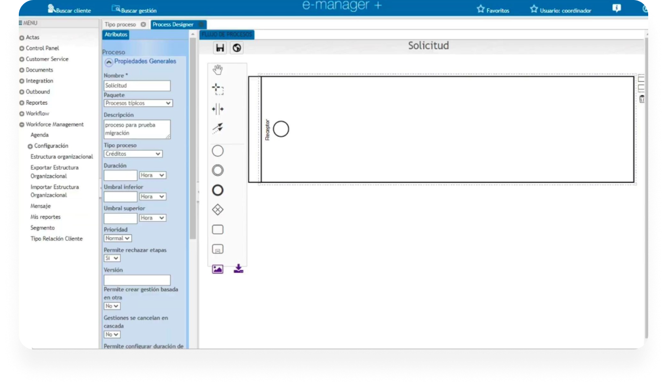The width and height of the screenshot is (667, 387).
Task: Expand the Workflow menu item
Action: point(37,114)
